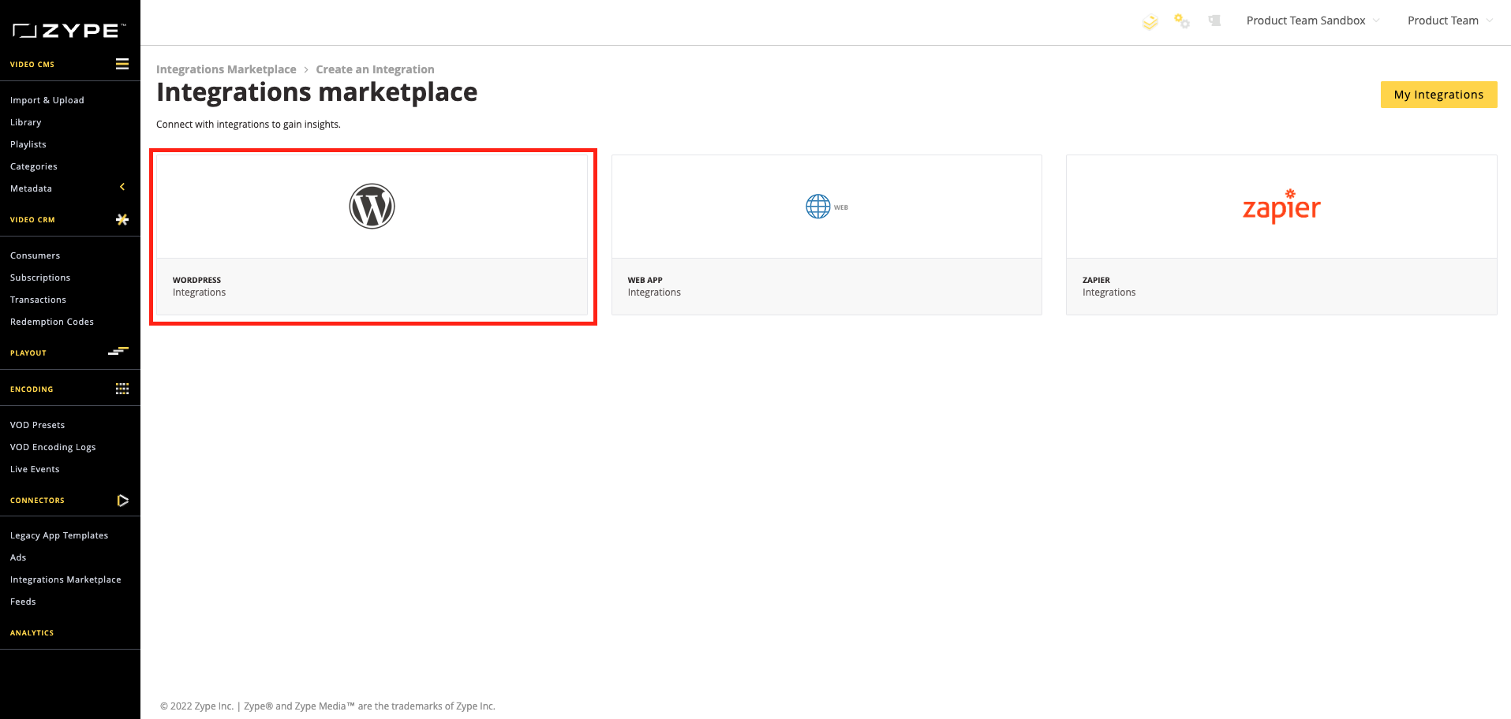Click the 'Connect with integrations' description text
The height and width of the screenshot is (719, 1511).
tap(249, 125)
